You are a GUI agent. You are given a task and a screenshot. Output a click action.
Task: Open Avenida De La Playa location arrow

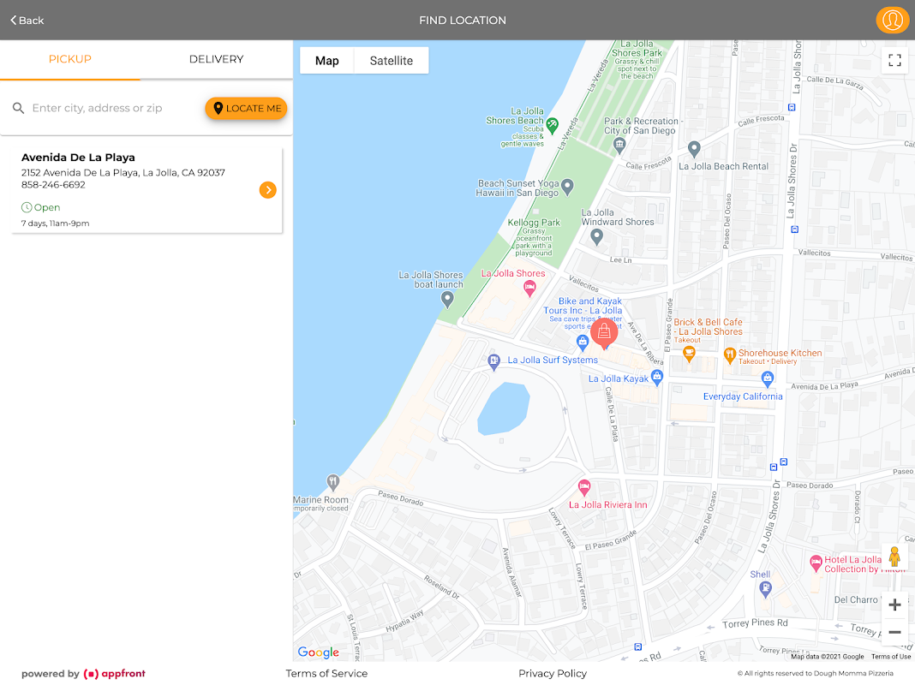coord(268,190)
